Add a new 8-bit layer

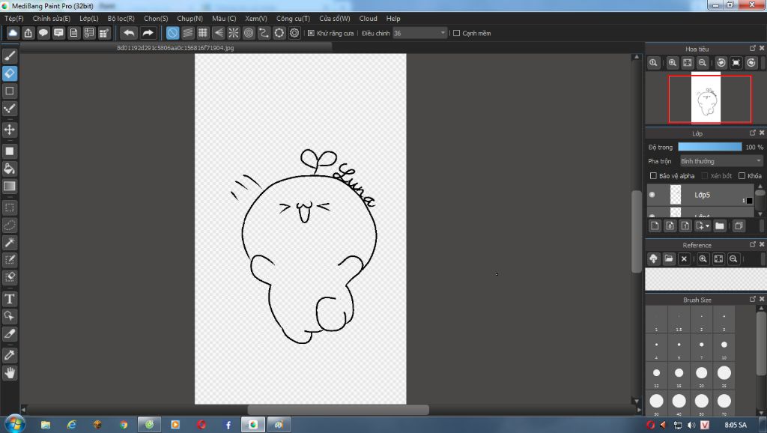670,225
